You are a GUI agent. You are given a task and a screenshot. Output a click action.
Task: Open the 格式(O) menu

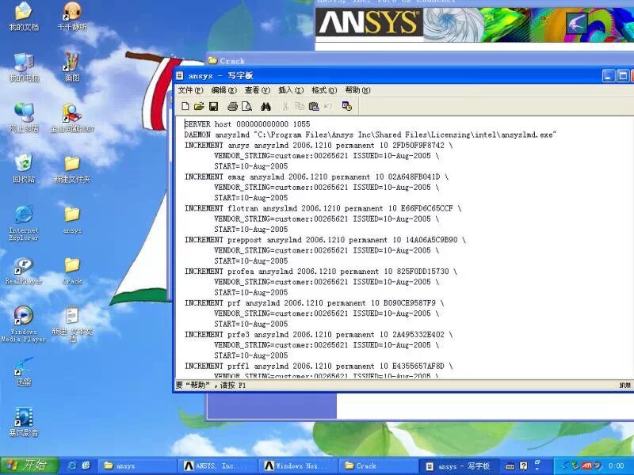point(323,90)
